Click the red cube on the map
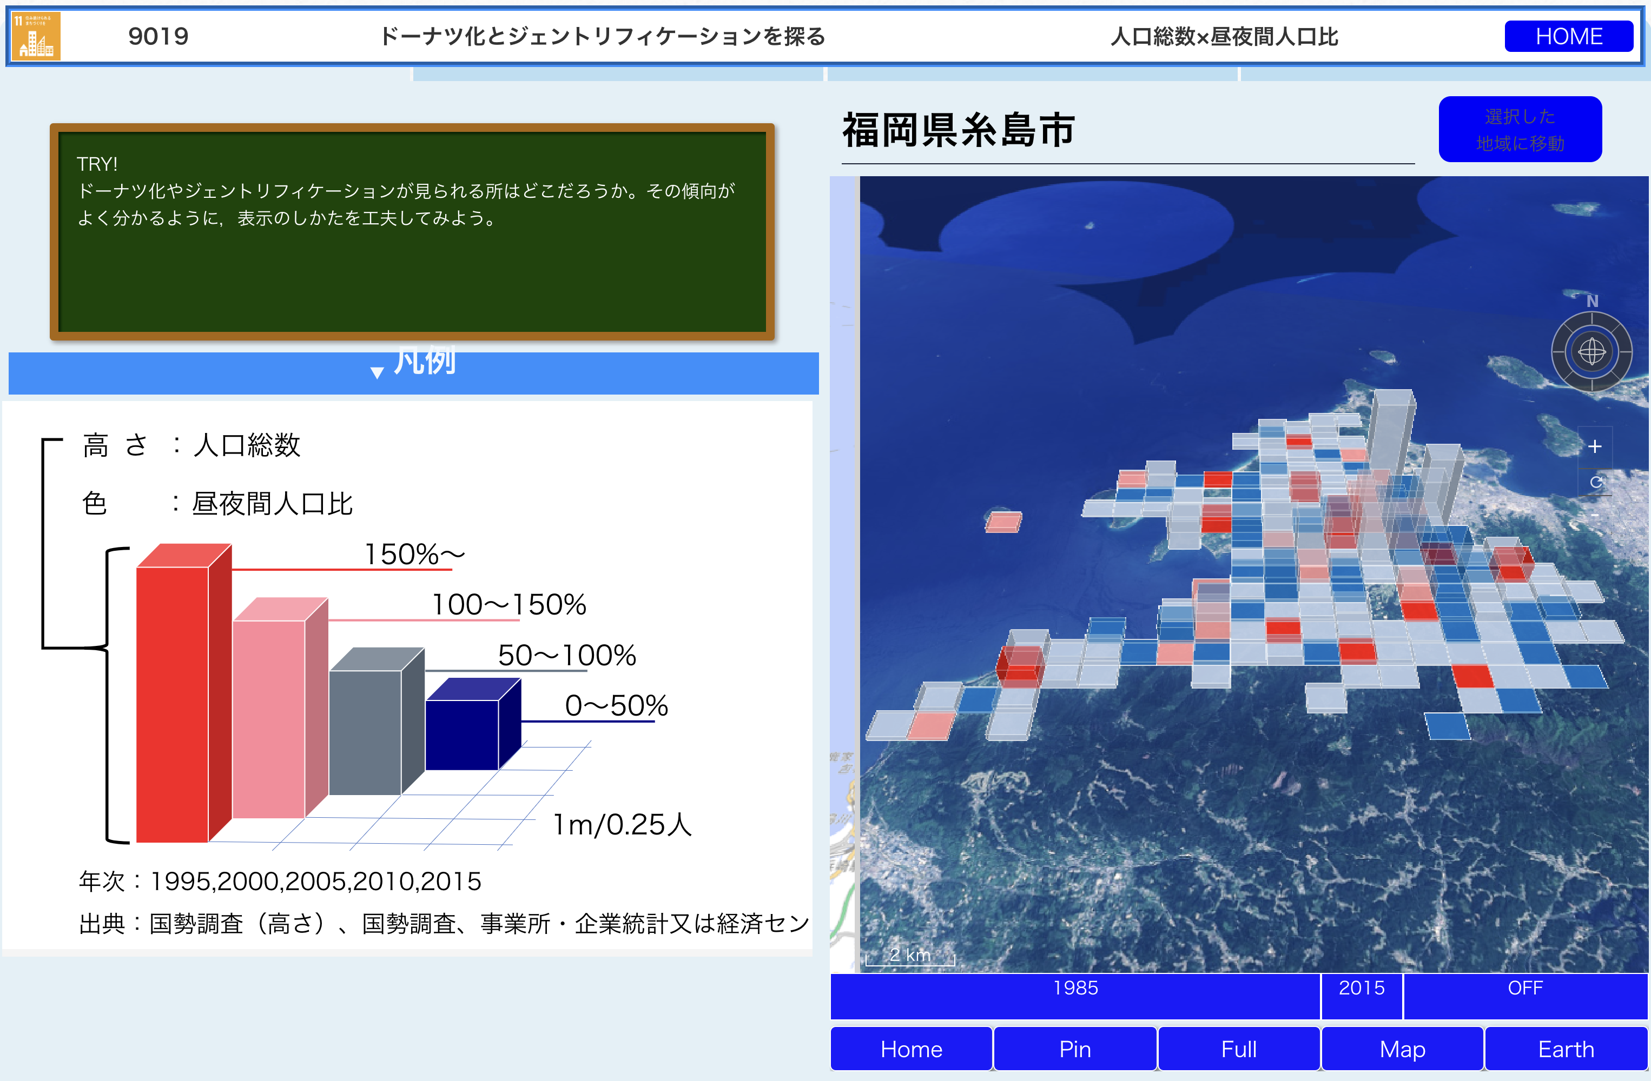This screenshot has height=1081, width=1651. (x=1019, y=666)
